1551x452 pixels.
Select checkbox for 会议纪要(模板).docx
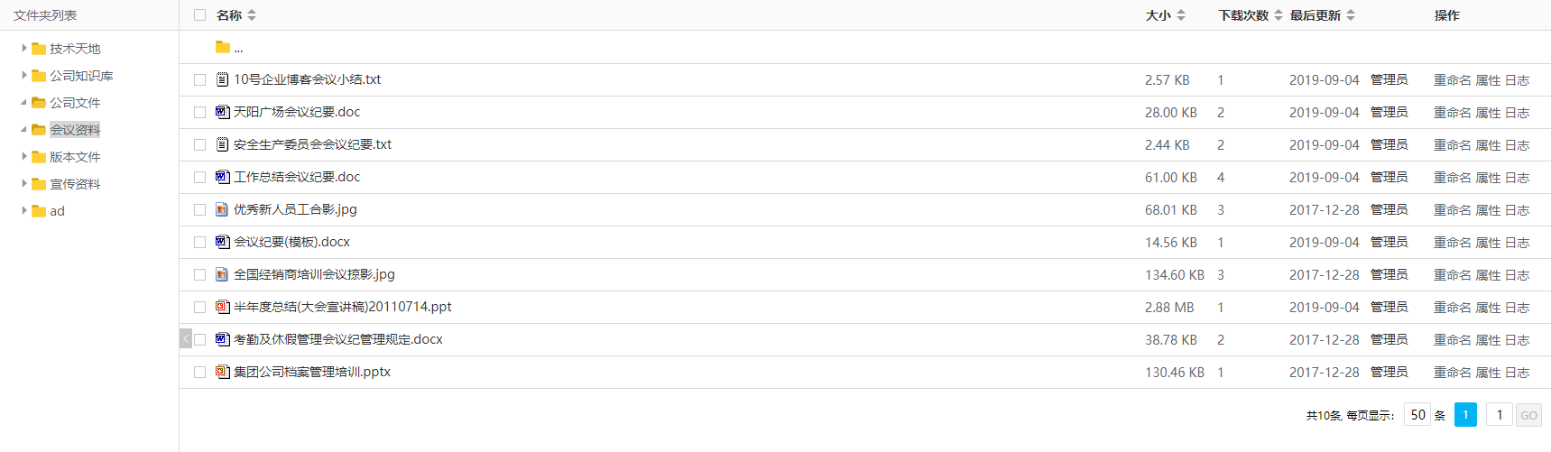coord(200,243)
